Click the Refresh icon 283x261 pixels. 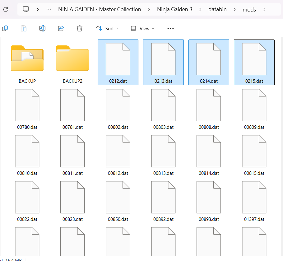tap(6, 9)
